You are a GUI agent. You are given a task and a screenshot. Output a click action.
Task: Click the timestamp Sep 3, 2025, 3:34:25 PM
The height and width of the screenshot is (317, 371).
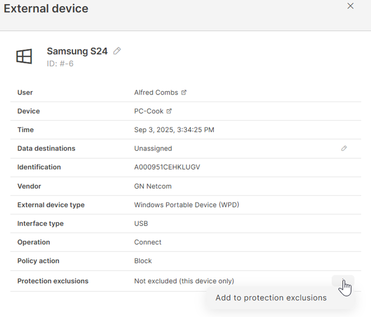coord(174,130)
